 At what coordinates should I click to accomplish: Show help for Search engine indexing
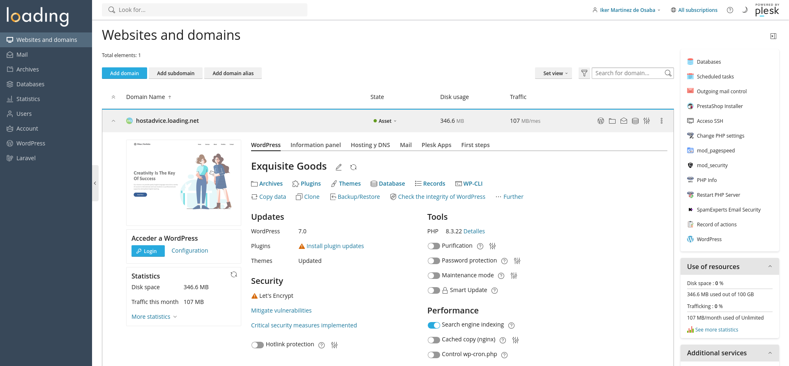point(512,325)
